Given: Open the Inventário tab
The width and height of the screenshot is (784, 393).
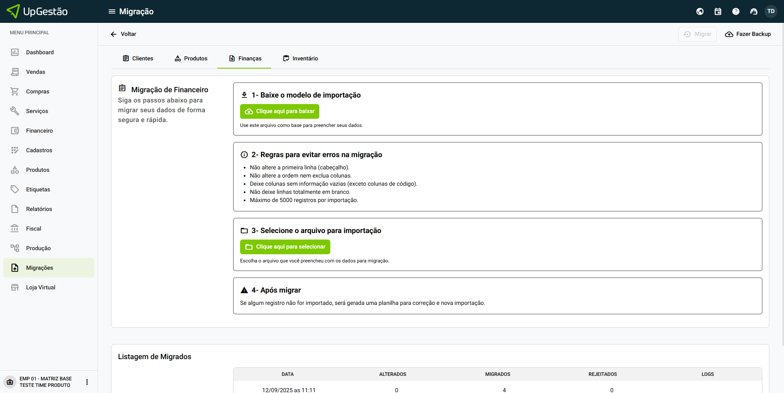Looking at the screenshot, I should (x=301, y=58).
